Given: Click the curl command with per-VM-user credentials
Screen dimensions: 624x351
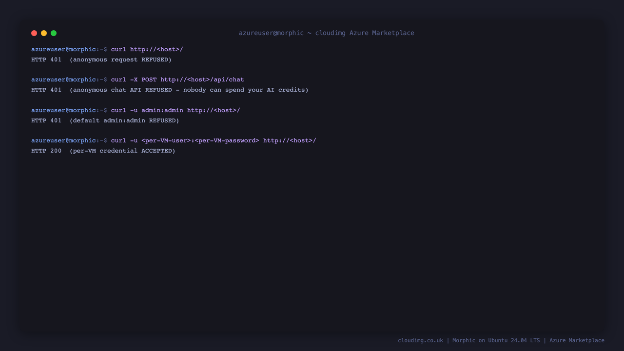Looking at the screenshot, I should [214, 140].
